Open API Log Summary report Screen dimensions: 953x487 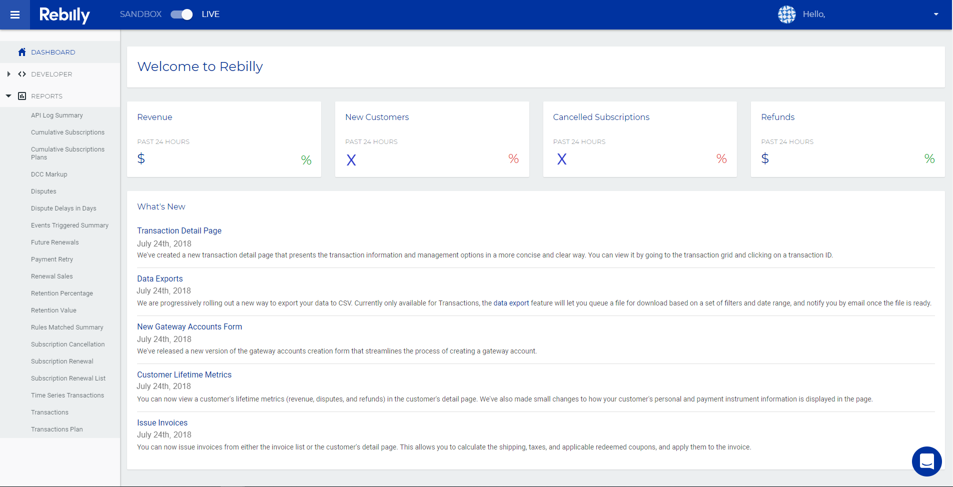click(x=57, y=115)
